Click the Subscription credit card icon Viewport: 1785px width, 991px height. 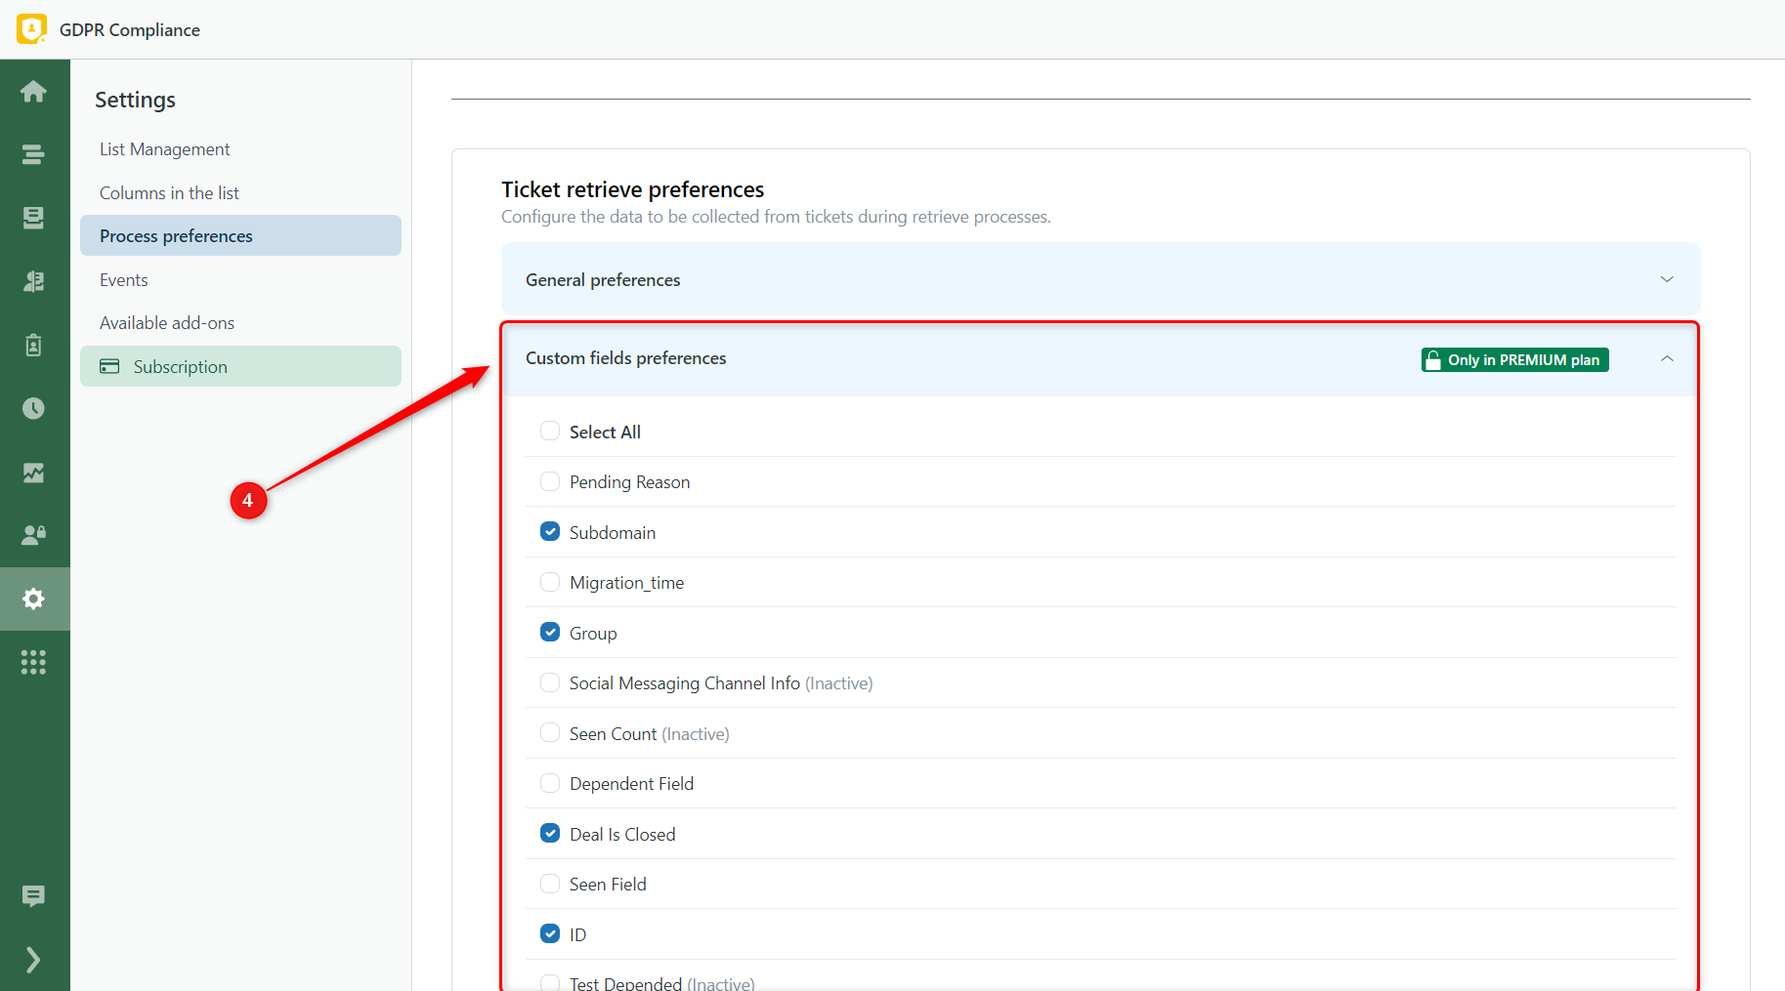coord(109,366)
